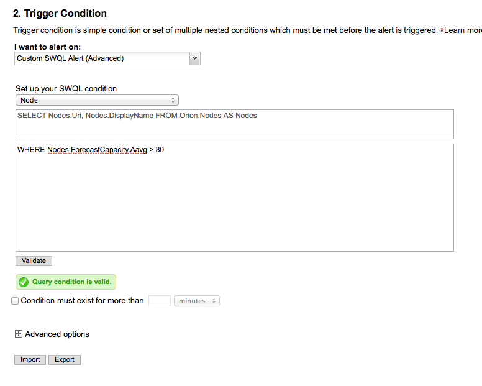Click the arrows on the minutes unit selector
This screenshot has height=386, width=482.
(x=214, y=301)
